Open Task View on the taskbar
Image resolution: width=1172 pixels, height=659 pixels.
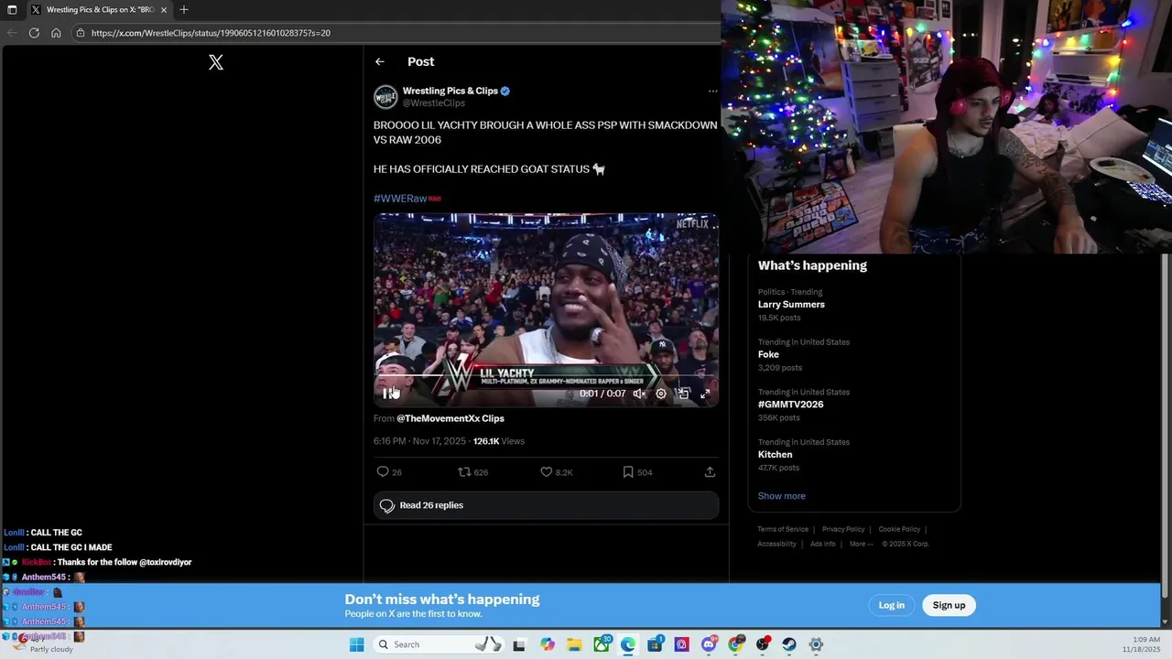pyautogui.click(x=519, y=644)
